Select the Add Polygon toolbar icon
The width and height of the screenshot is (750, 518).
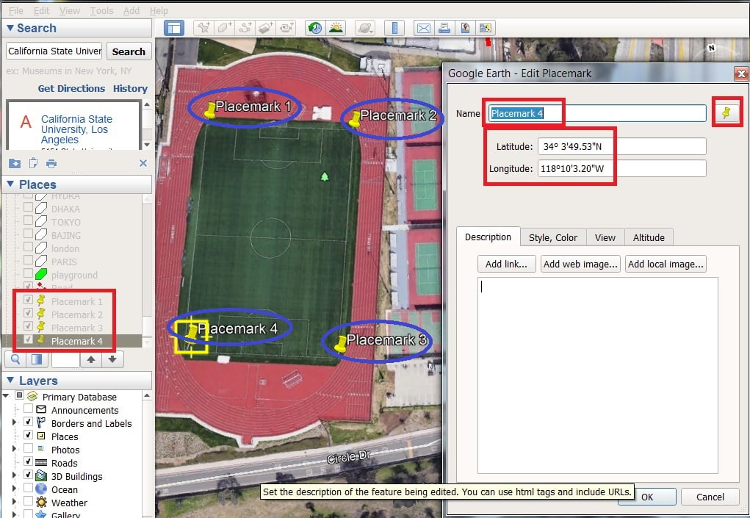tap(224, 28)
